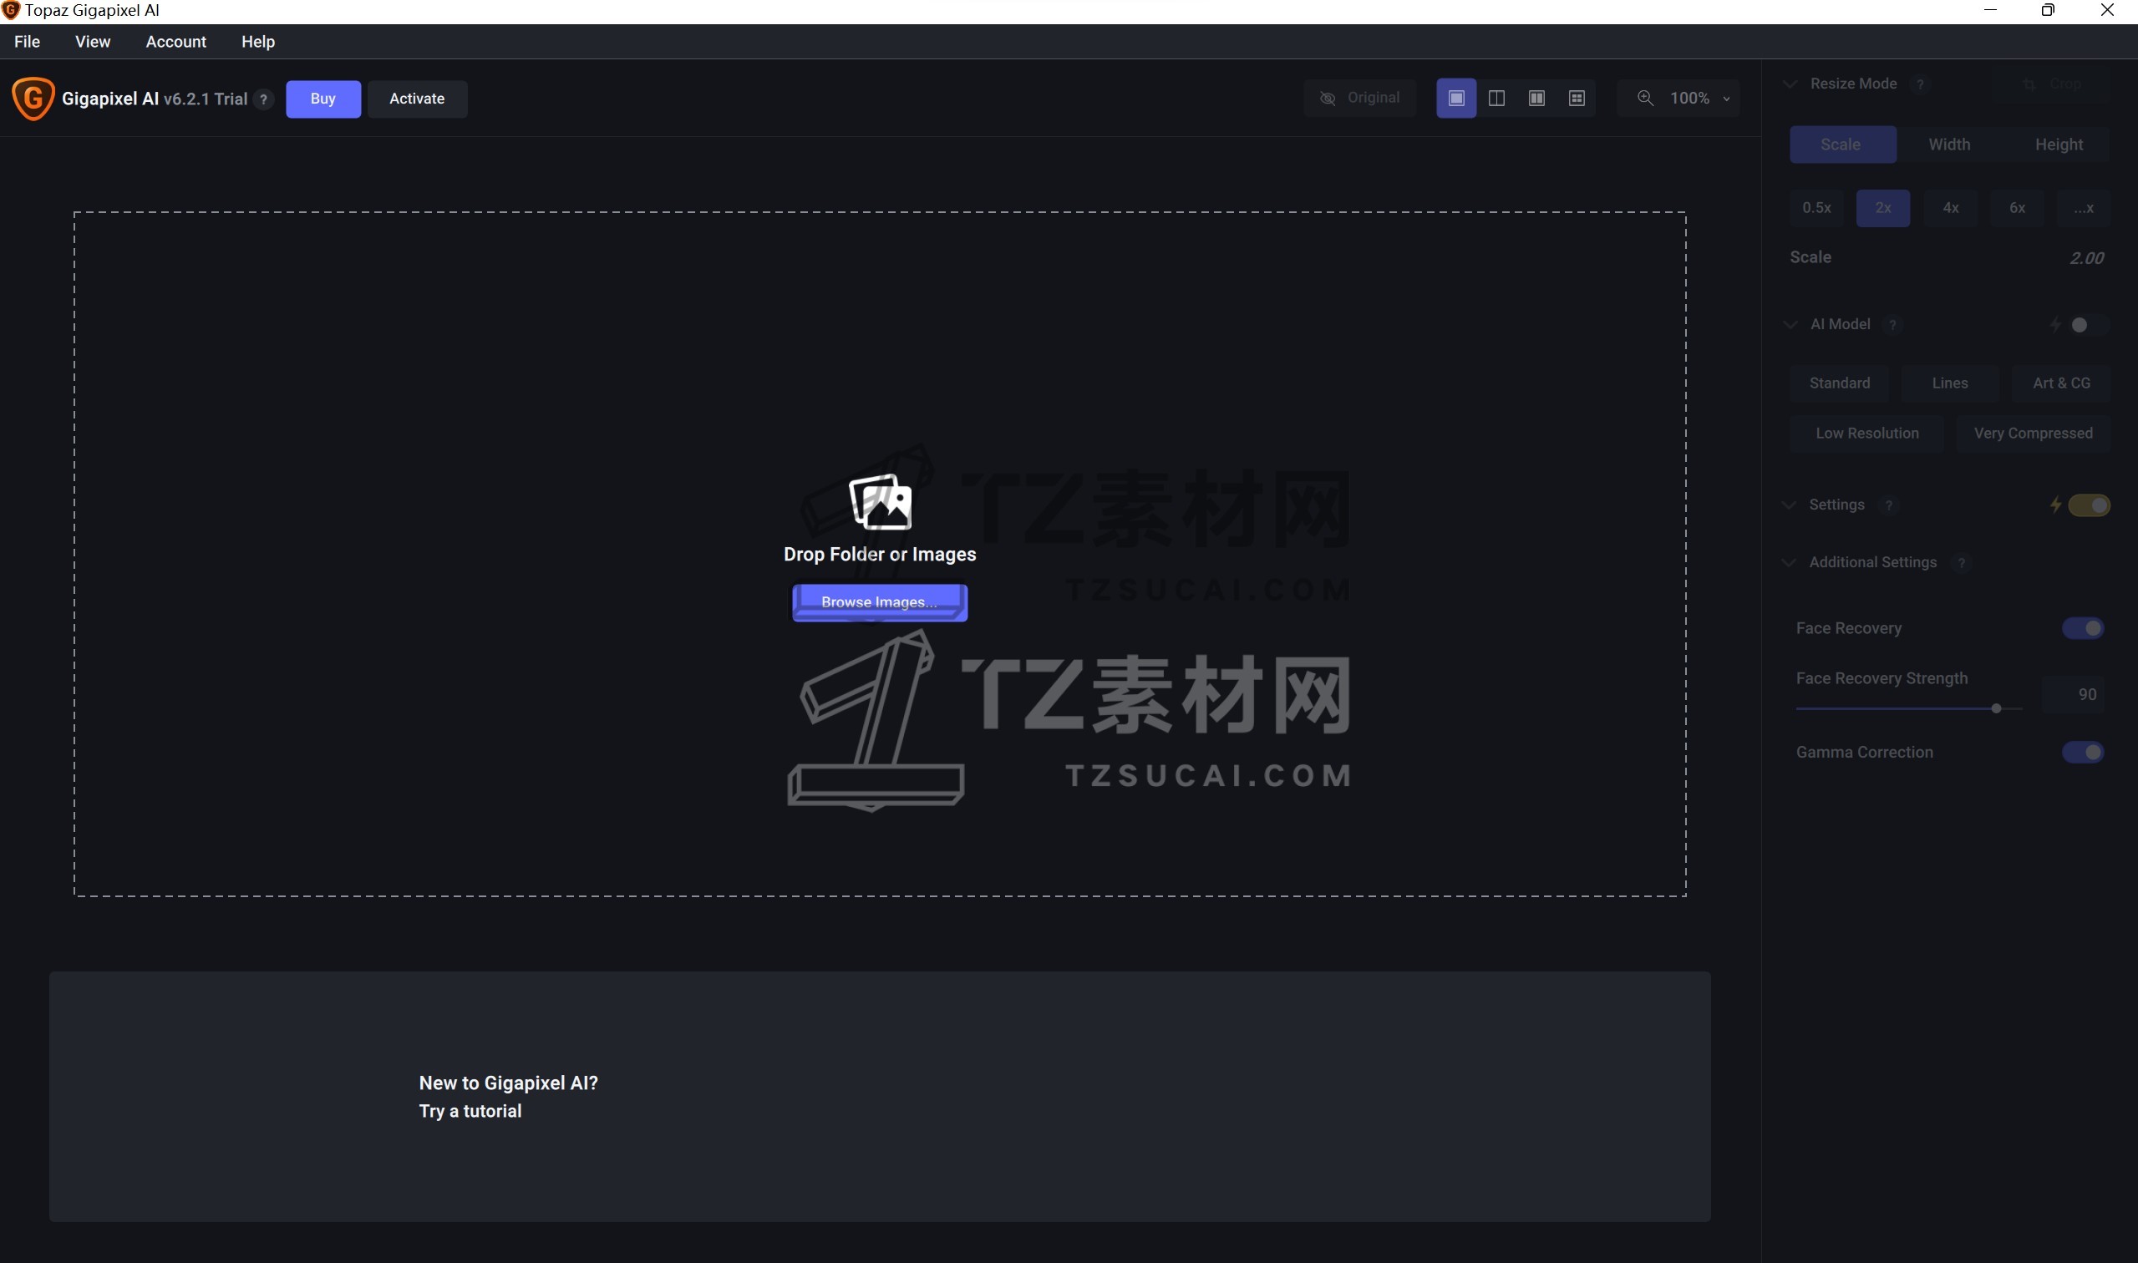This screenshot has height=1263, width=2138.
Task: Choose 0.5x scale preset
Action: point(1816,209)
